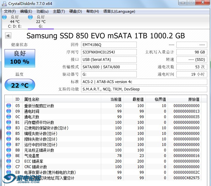Click the 属性名称 column header
The height and width of the screenshot is (186, 211).
pyautogui.click(x=62, y=99)
